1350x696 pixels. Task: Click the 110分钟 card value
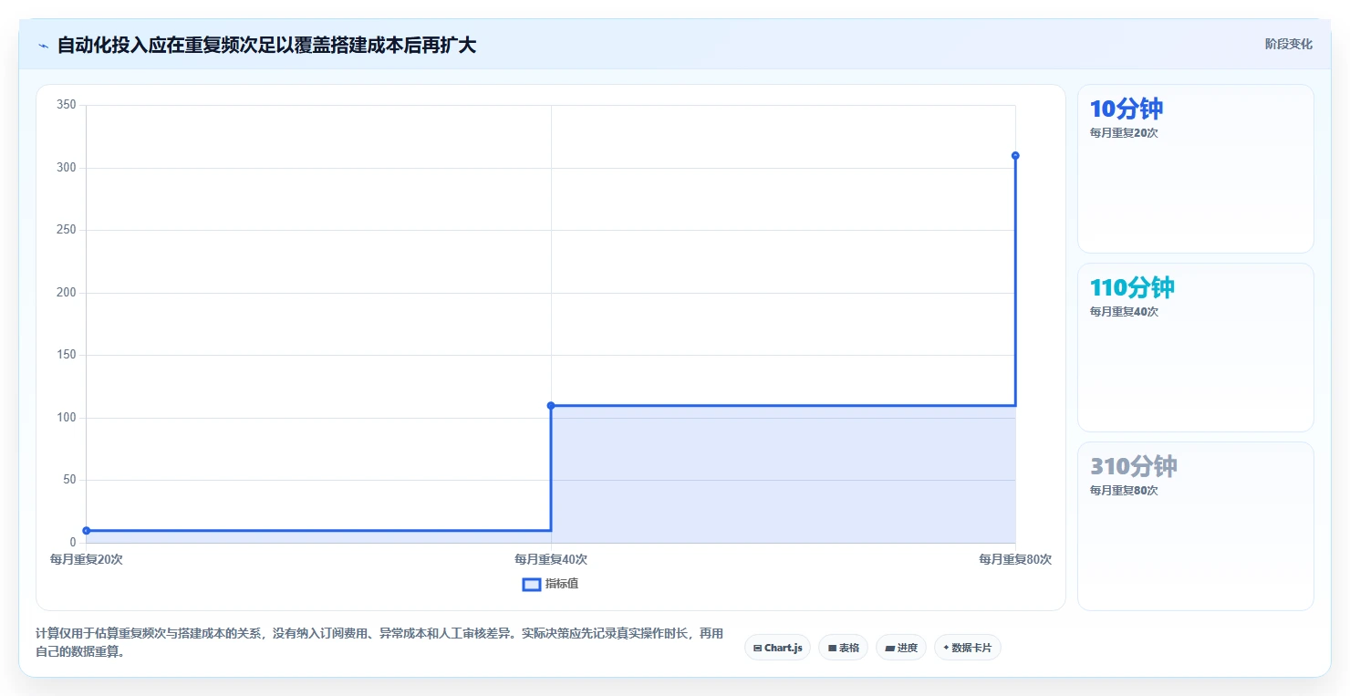coord(1132,287)
